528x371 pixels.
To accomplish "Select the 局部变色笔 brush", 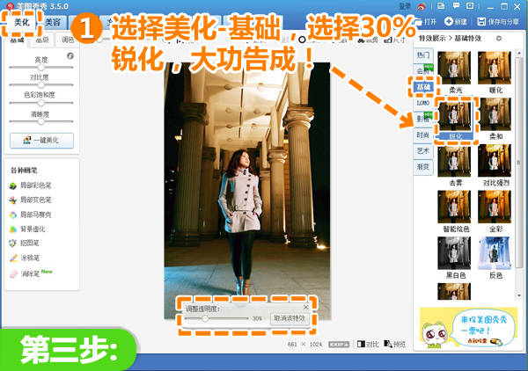I will click(x=30, y=200).
